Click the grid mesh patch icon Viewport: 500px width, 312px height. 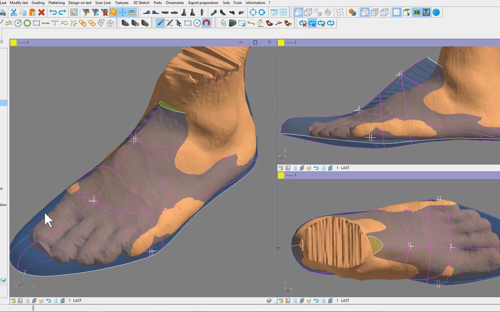(x=101, y=23)
